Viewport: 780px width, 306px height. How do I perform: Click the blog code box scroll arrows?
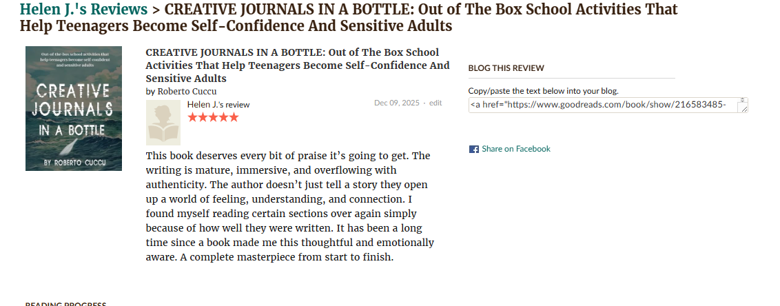pos(743,101)
